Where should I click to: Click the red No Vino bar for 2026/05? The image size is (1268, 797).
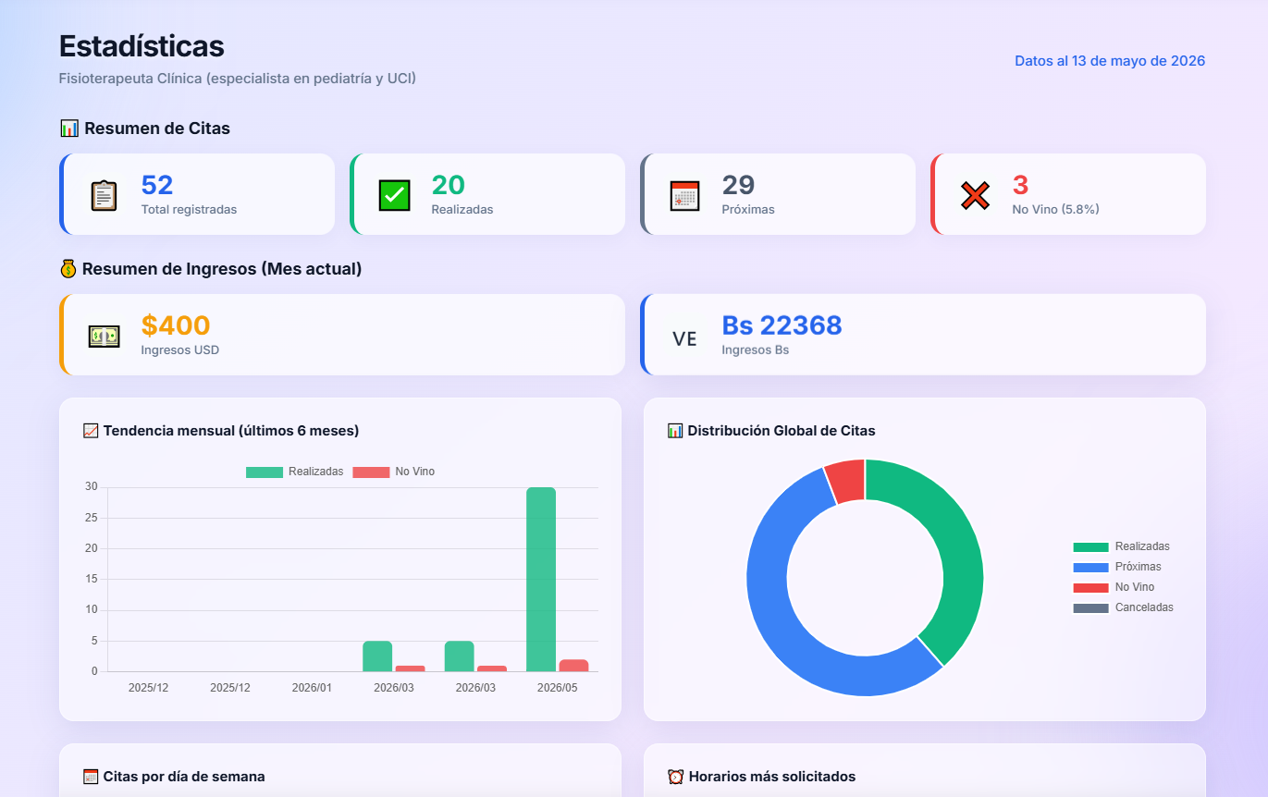pos(573,665)
